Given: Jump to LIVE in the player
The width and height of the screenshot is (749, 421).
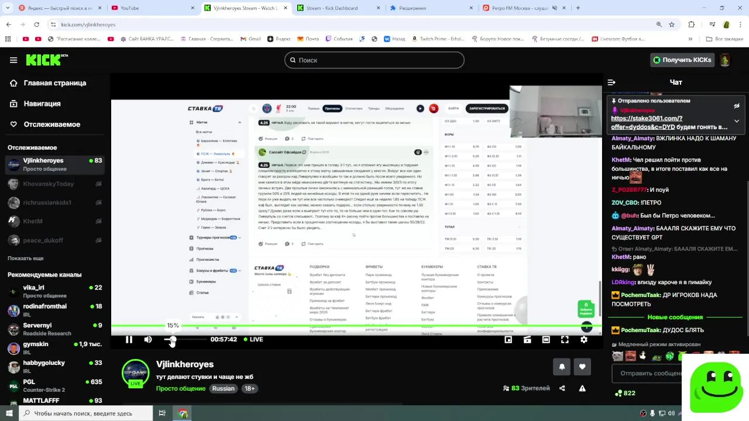Looking at the screenshot, I should [253, 340].
